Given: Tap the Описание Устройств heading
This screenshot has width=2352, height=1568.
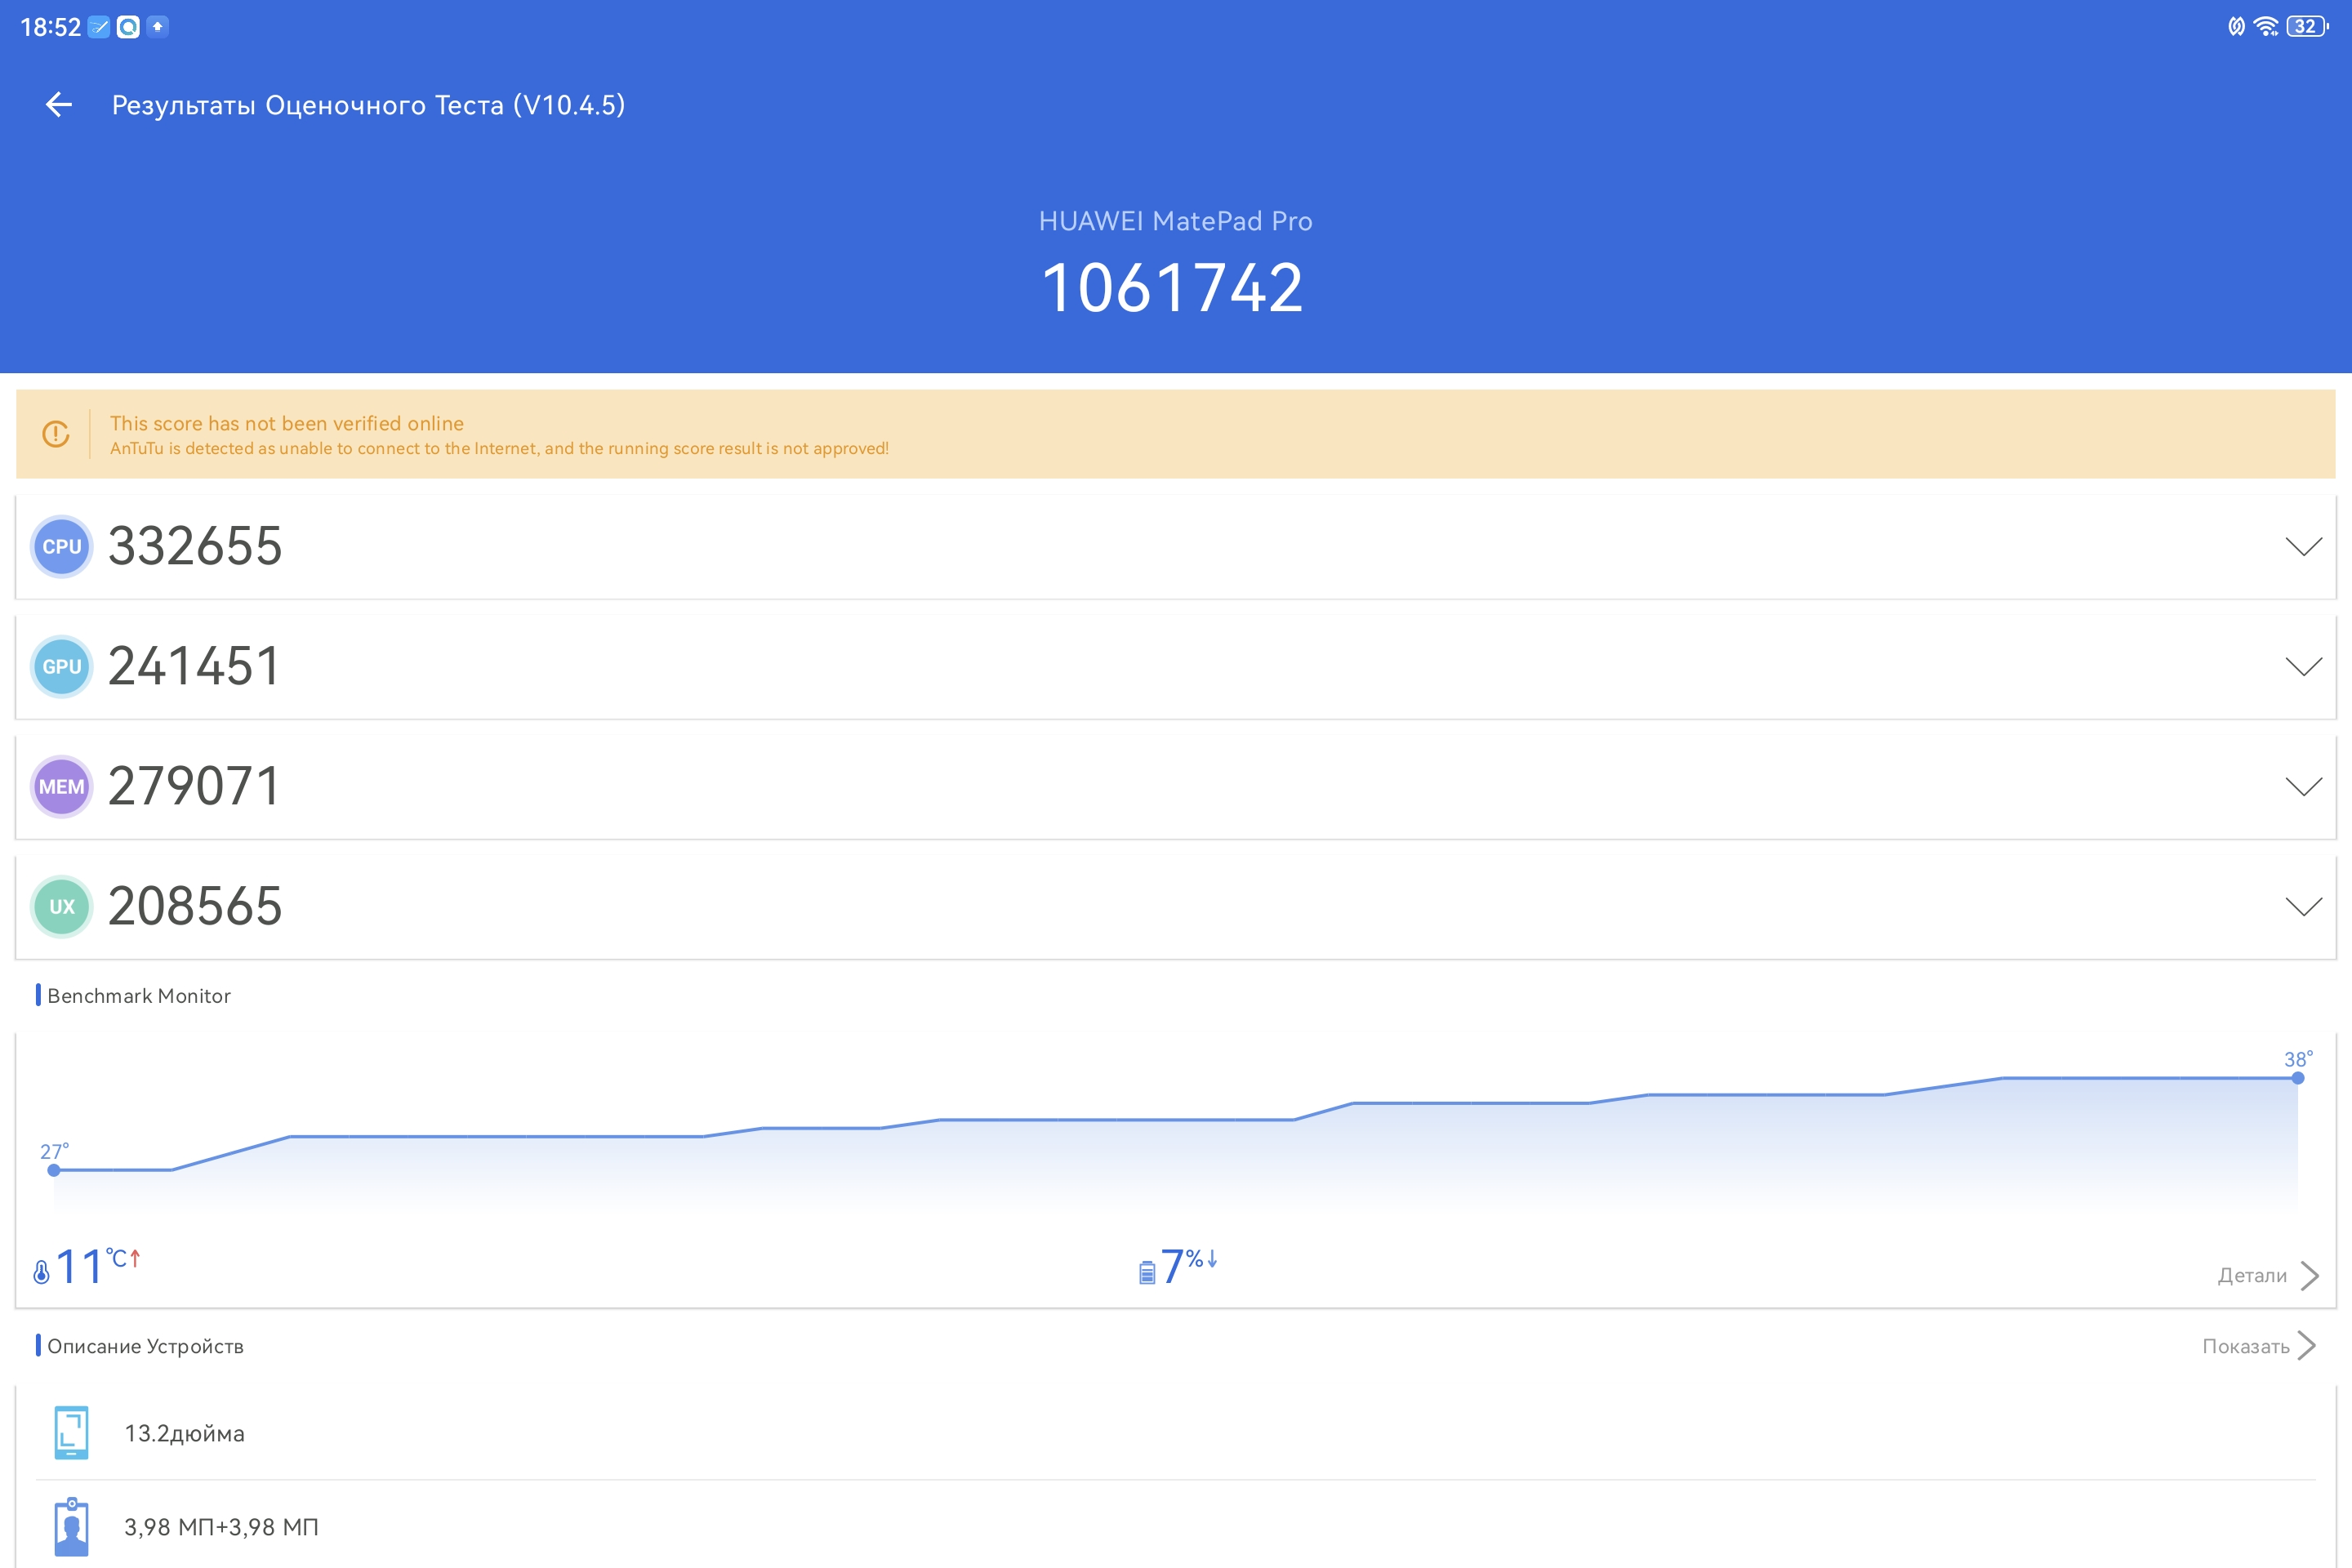Looking at the screenshot, I should [x=145, y=1346].
